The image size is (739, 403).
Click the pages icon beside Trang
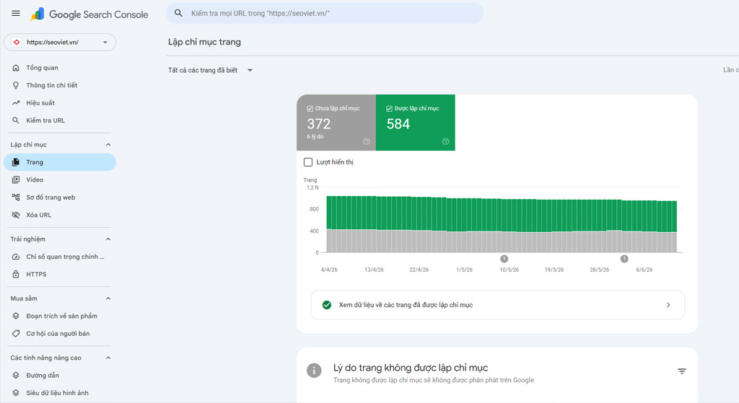(x=16, y=162)
